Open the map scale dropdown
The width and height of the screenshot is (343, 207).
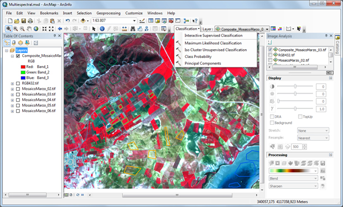coord(134,21)
